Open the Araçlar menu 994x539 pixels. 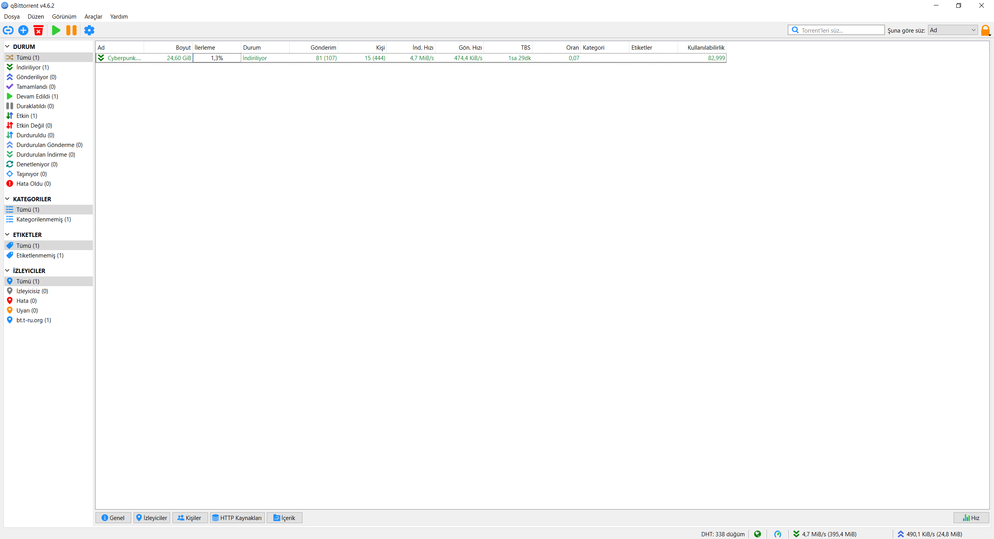click(93, 17)
